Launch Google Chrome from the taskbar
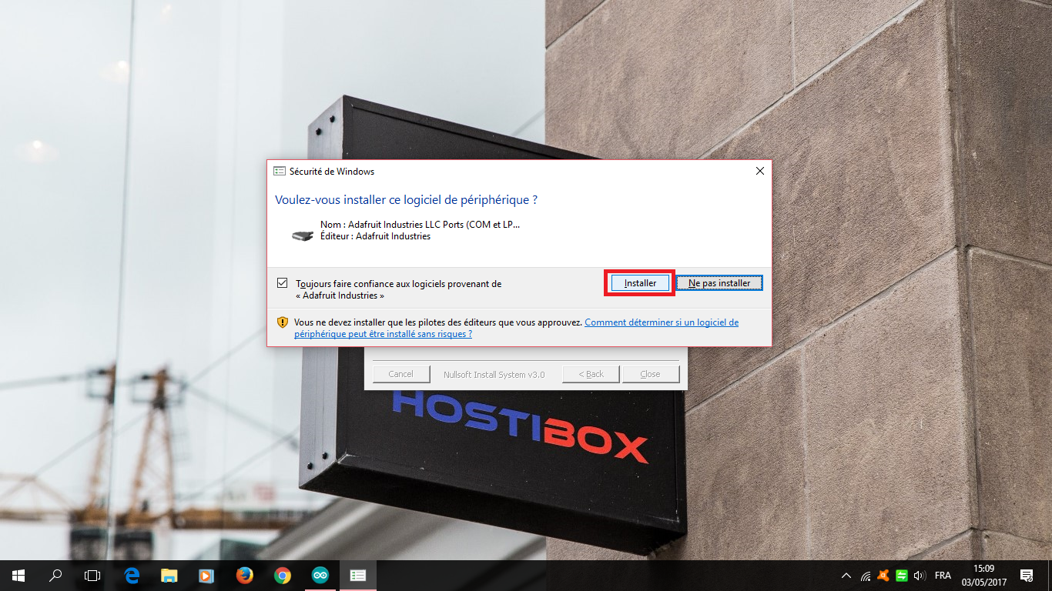The image size is (1052, 591). click(x=283, y=576)
